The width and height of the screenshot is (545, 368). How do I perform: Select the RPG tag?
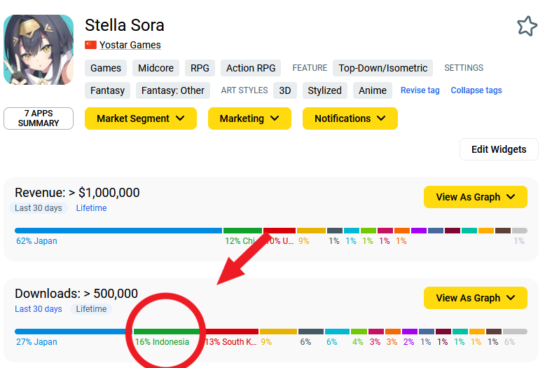(200, 68)
